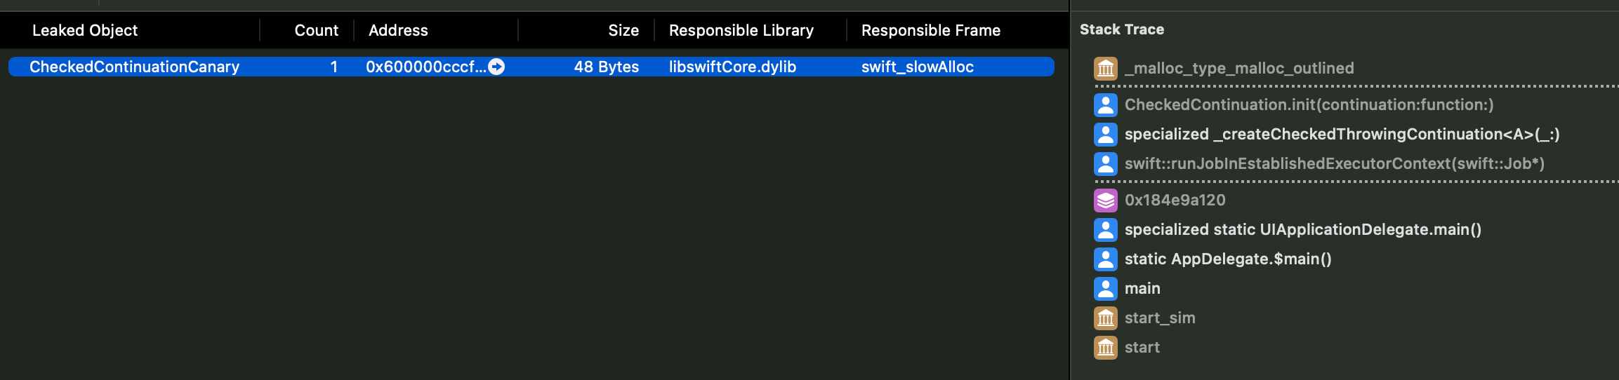Screen dimensions: 1619x380
Task: Click the Responsible Frame column header
Action: (931, 30)
